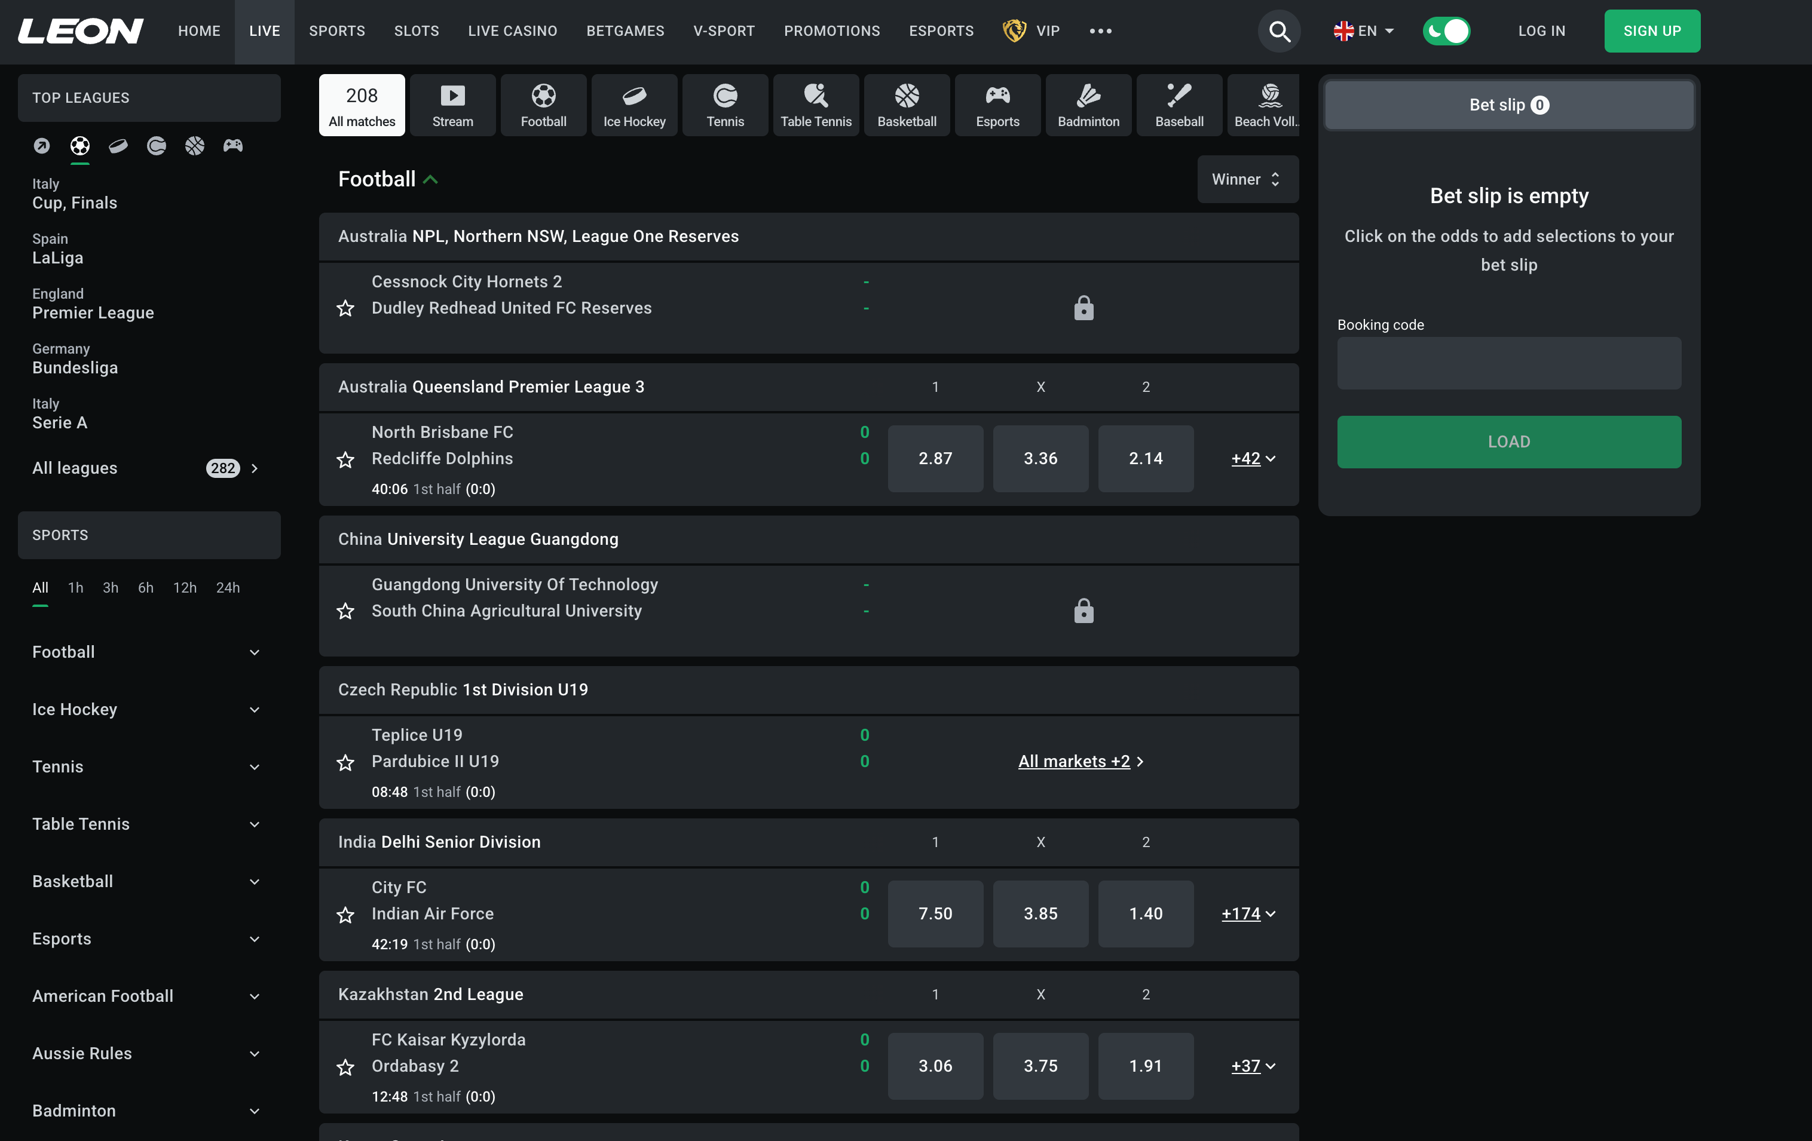The width and height of the screenshot is (1812, 1141).
Task: Select the 1h time filter
Action: tap(75, 587)
